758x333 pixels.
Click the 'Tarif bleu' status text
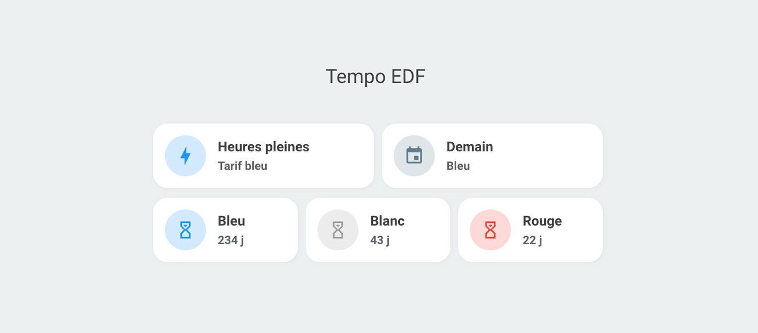coord(243,165)
